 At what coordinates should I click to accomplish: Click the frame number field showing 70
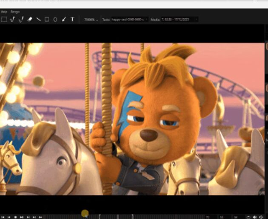click(208, 217)
